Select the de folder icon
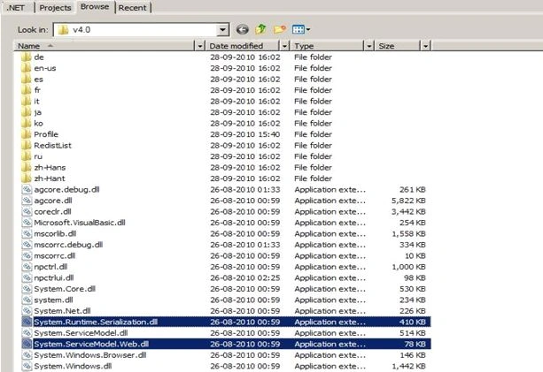 point(27,57)
